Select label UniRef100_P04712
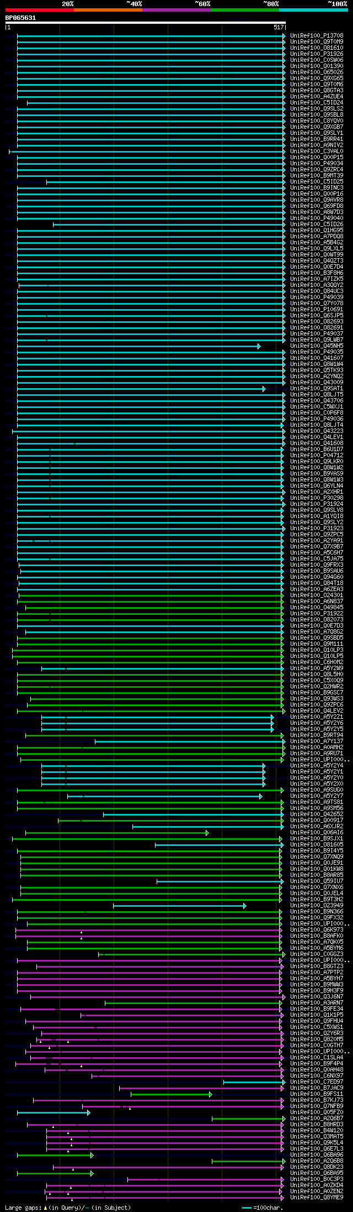 [317, 456]
